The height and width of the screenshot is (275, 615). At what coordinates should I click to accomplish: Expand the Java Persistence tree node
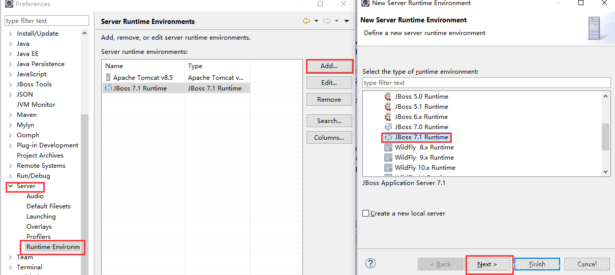point(11,64)
